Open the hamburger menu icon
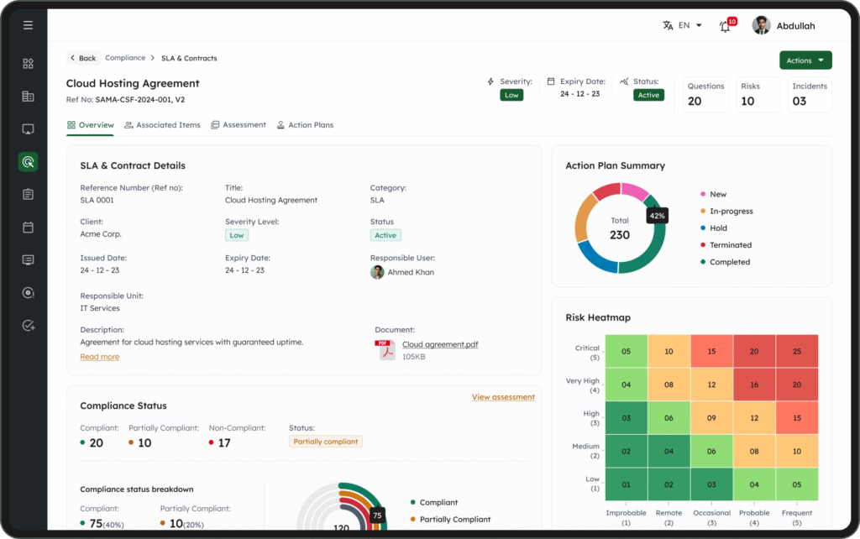The image size is (860, 539). click(x=28, y=25)
